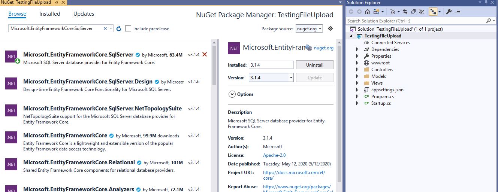Expand the Properties node arrow
498x192 pixels.
357,56
